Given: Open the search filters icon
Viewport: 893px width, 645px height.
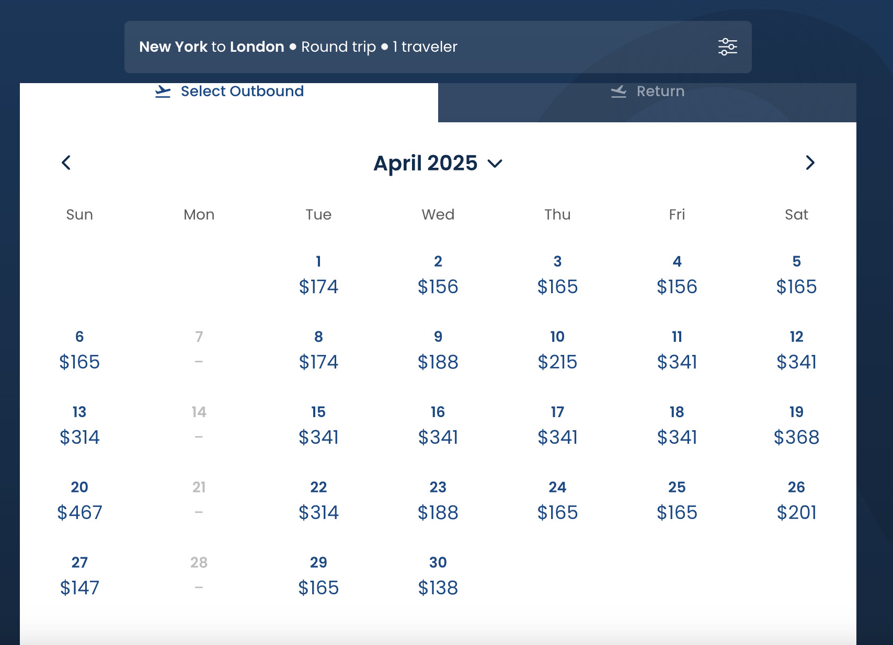Looking at the screenshot, I should tap(727, 47).
